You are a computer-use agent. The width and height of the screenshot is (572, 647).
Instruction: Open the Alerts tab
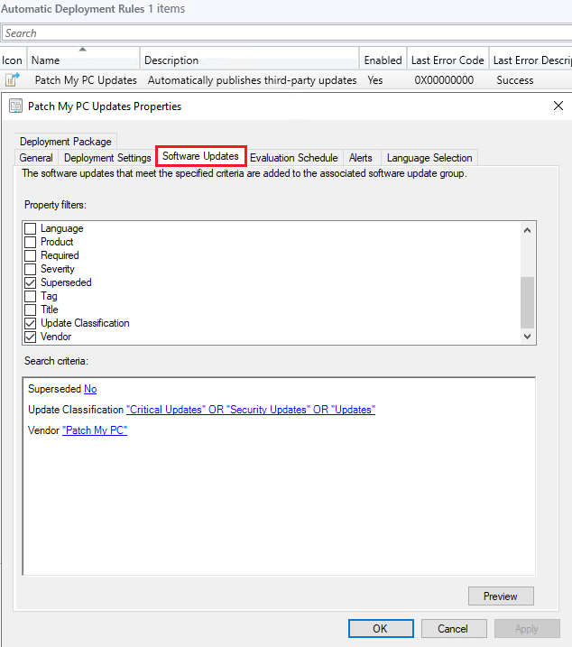(360, 158)
